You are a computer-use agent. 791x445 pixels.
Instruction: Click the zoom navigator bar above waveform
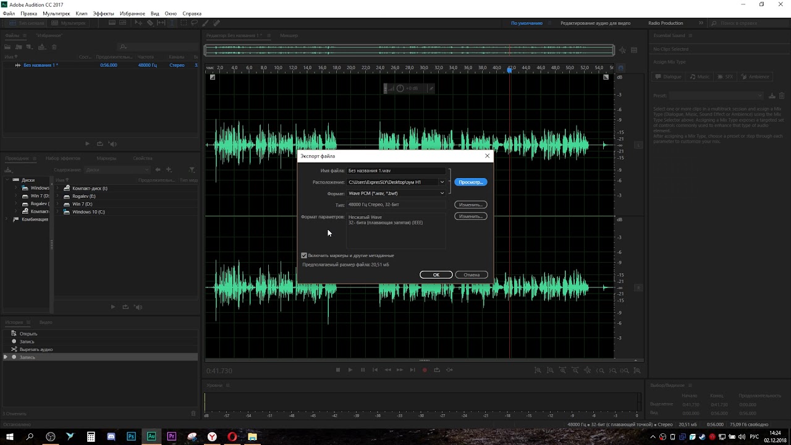pos(409,50)
